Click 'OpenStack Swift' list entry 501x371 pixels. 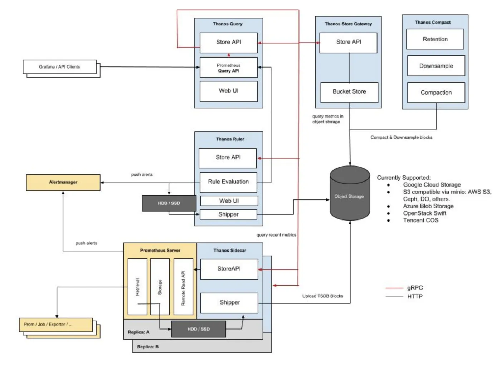coord(425,213)
